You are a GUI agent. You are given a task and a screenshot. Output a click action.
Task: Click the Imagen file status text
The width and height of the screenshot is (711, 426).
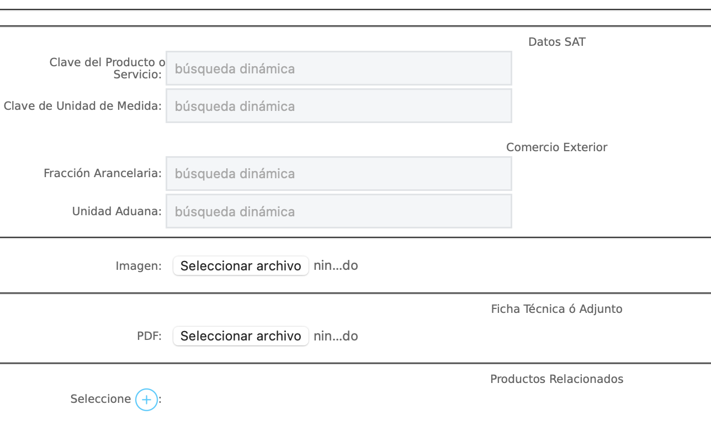coord(336,265)
